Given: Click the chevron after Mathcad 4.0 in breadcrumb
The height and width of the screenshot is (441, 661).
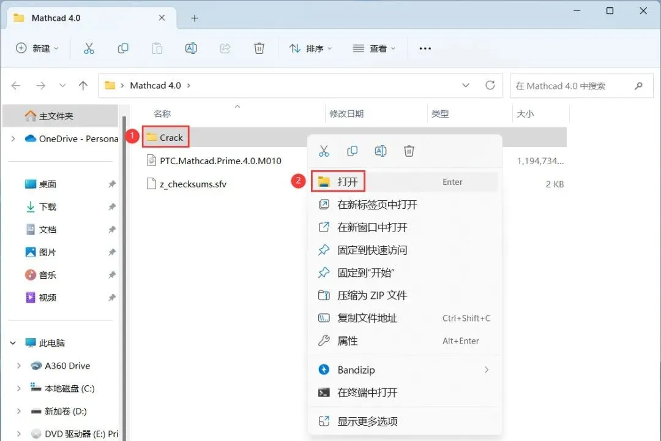Looking at the screenshot, I should (x=189, y=86).
